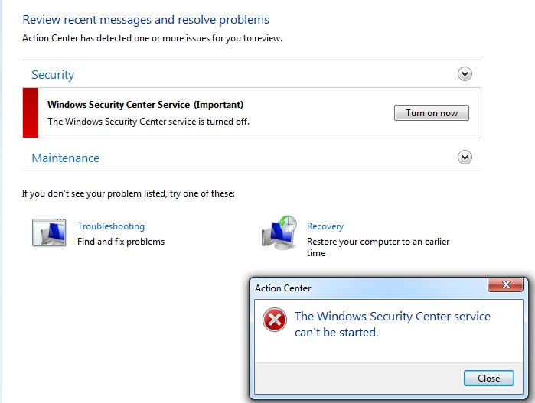
Task: Click the red error icon in dialog
Action: tap(274, 320)
